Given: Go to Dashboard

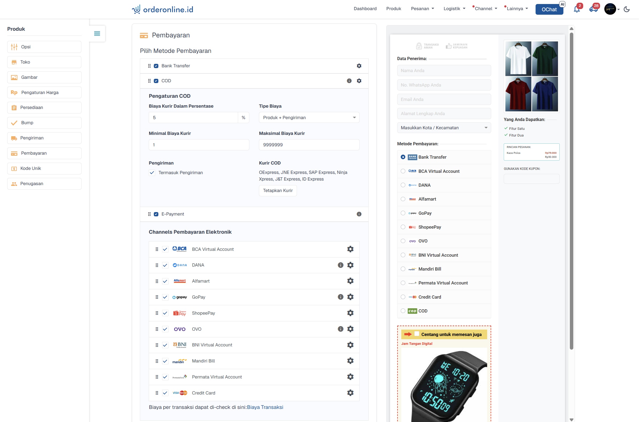Looking at the screenshot, I should pyautogui.click(x=367, y=9).
